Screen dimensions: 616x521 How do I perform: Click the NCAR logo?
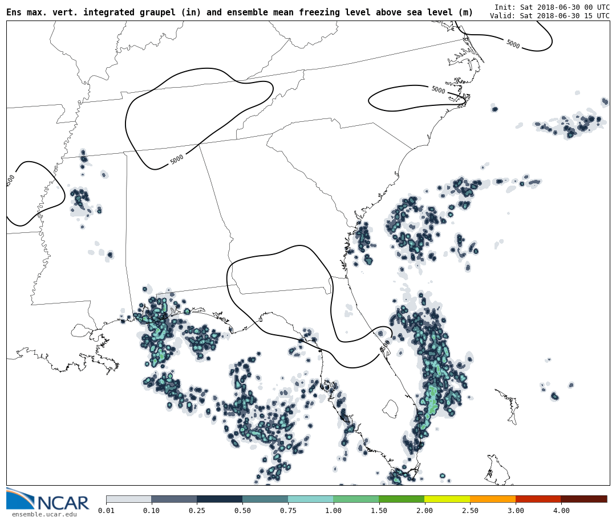point(47,499)
